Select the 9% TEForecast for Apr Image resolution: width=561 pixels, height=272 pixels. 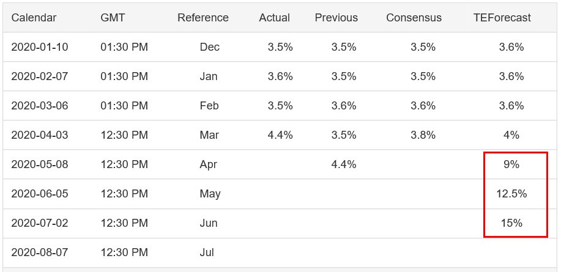tap(511, 164)
